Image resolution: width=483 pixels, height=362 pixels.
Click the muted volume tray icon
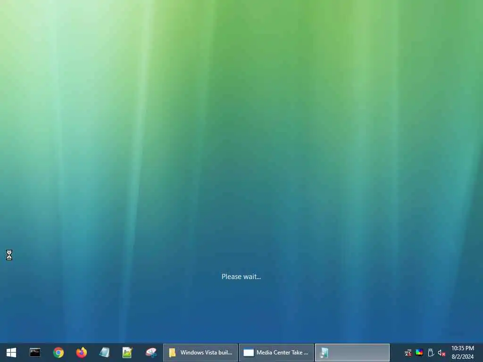pyautogui.click(x=441, y=353)
